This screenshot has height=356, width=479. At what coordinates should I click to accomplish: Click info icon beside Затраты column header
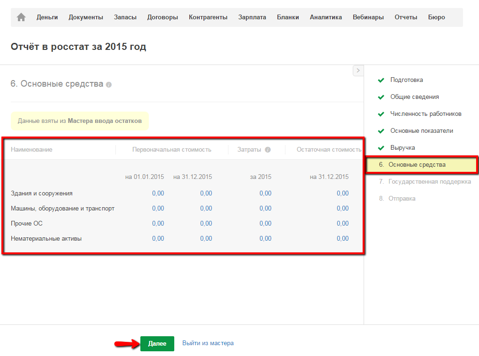click(268, 150)
